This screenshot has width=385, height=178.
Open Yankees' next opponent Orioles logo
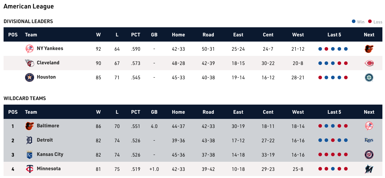(x=369, y=49)
